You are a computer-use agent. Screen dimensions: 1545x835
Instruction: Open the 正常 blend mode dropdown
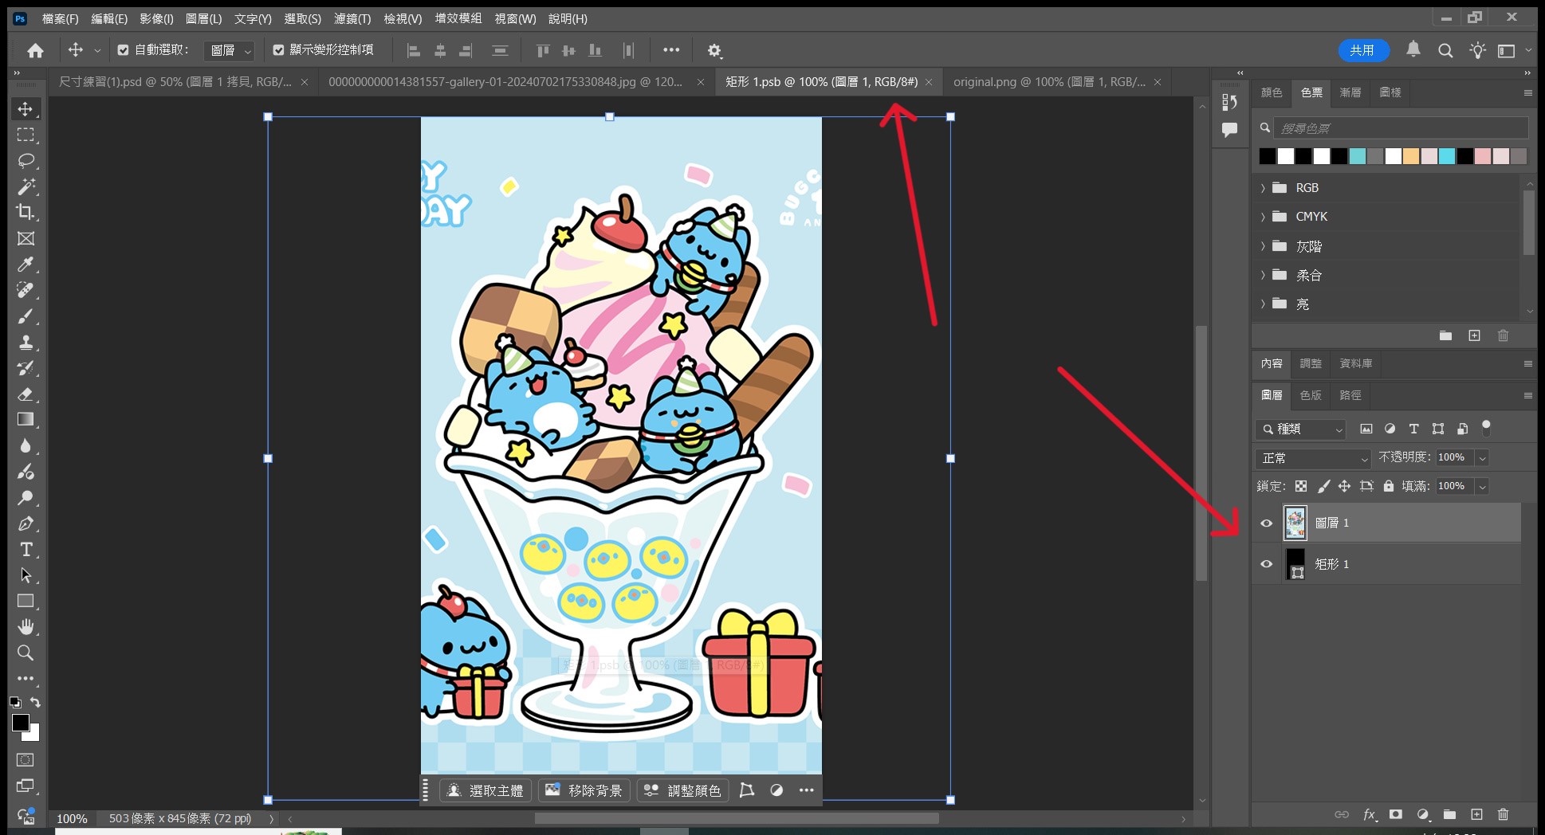tap(1313, 458)
